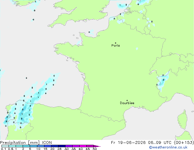Image resolution: width=194 pixels, height=150 pixels.
Task: Click the '0.5' legend scale label
Action: [x=11, y=149]
